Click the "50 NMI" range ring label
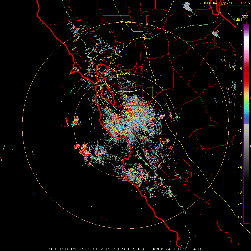This screenshot has width=251, height=251. click(125, 74)
